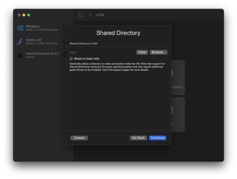Cancel the Shared Directory dialog

coord(79,138)
